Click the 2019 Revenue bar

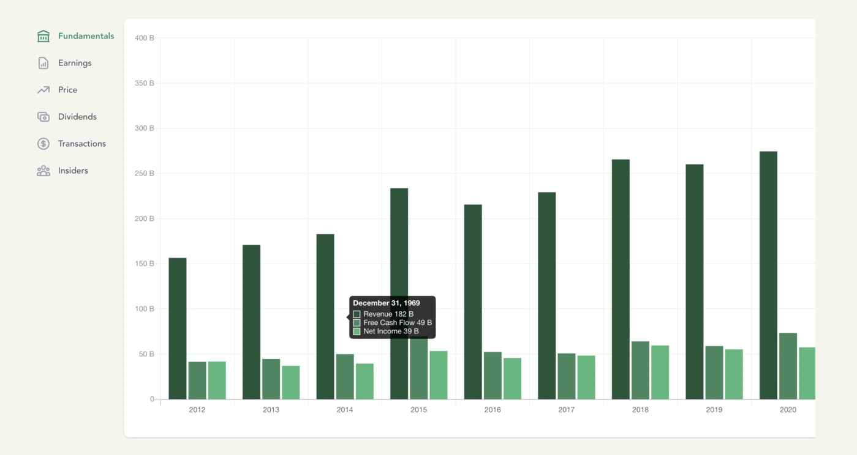(x=695, y=282)
